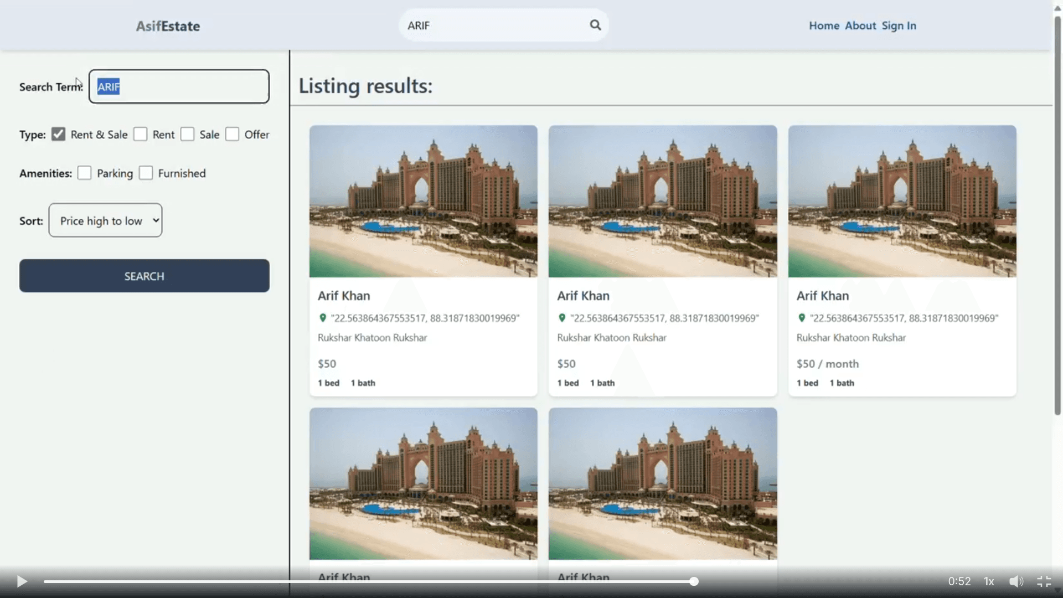Open the Sign In link
The width and height of the screenshot is (1063, 598).
tap(899, 25)
